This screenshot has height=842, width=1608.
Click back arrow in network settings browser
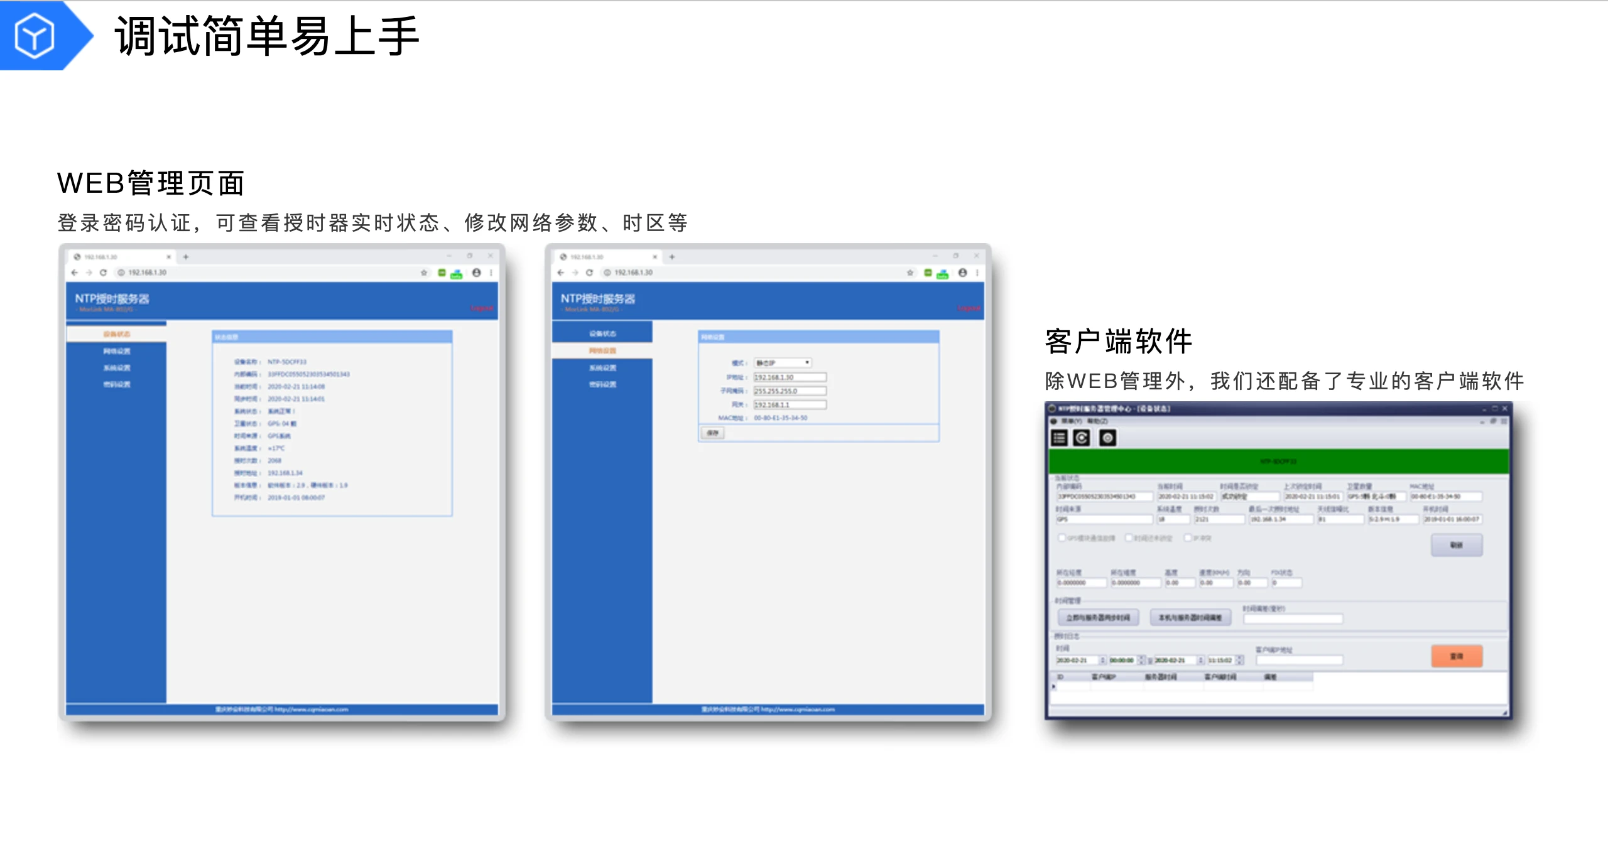(561, 273)
